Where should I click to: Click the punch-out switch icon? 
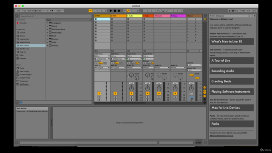167,11
